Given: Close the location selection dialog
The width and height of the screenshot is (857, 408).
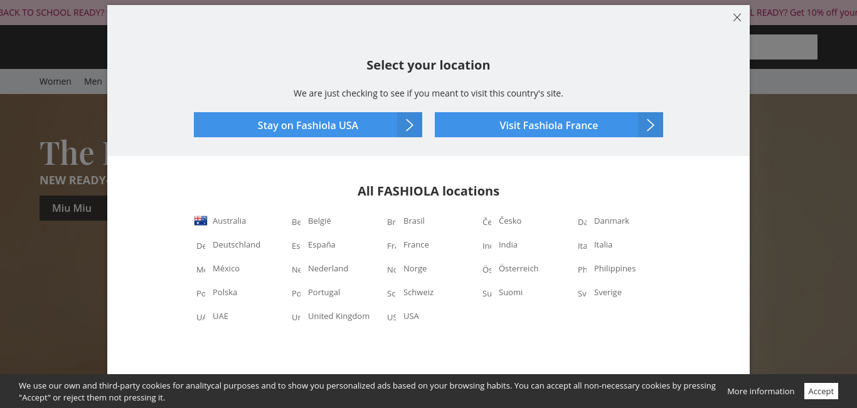Looking at the screenshot, I should pyautogui.click(x=737, y=18).
